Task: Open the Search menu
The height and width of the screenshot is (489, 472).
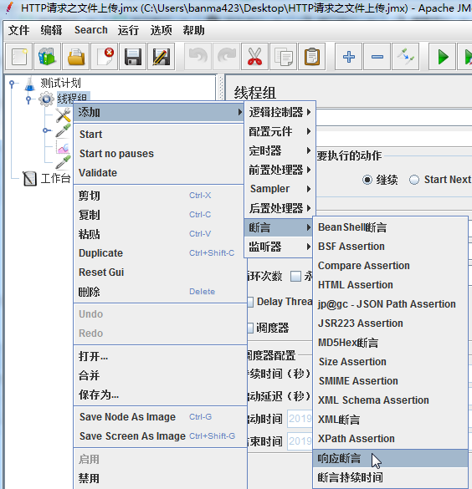Action: click(91, 30)
